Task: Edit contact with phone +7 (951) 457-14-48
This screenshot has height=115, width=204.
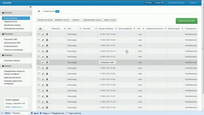Action: tap(43, 40)
